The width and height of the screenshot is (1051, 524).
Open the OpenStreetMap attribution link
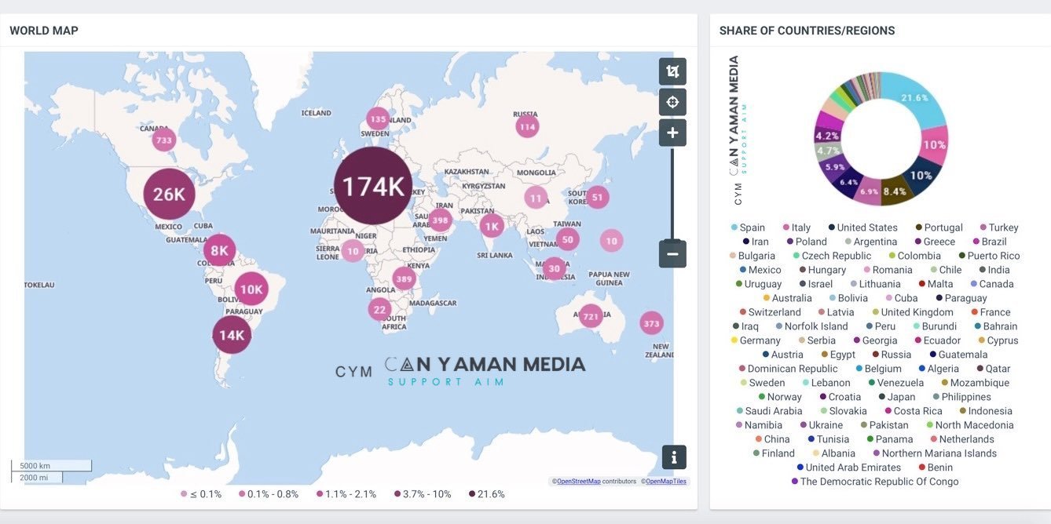tap(579, 482)
